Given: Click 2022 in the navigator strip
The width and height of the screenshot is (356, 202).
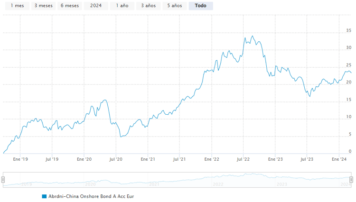Looking at the screenshot, I should point(218,184).
